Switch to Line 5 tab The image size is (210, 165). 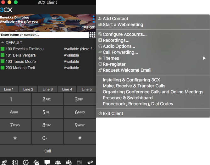pyautogui.click(x=86, y=89)
